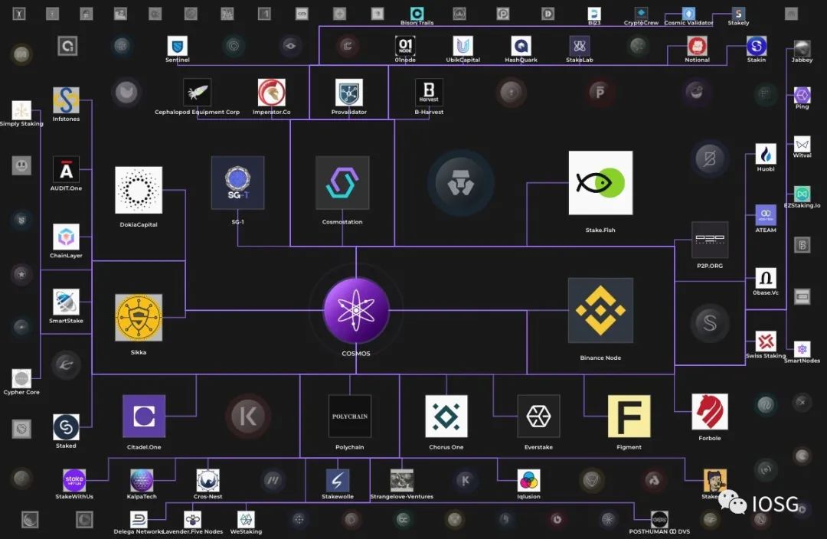Open the Sentinel shield icon

click(x=177, y=46)
